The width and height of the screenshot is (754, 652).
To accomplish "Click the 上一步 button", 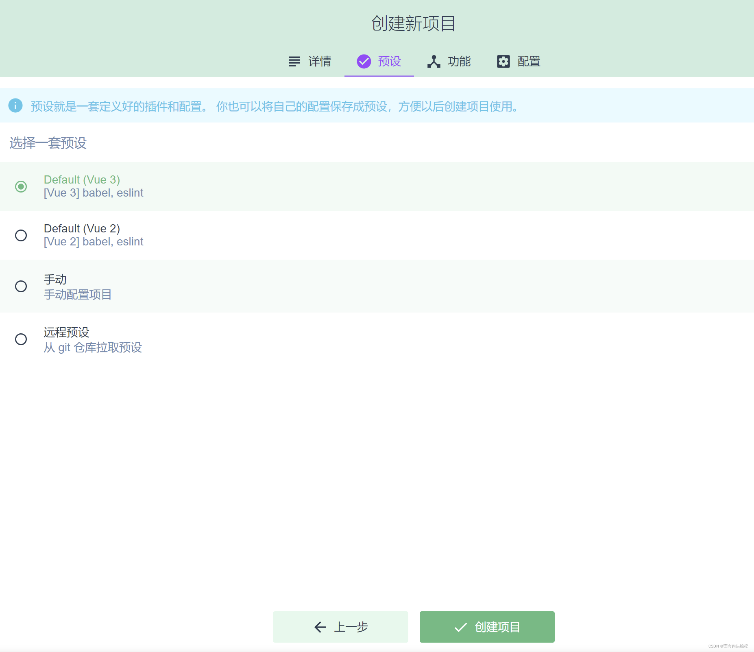I will [x=340, y=627].
